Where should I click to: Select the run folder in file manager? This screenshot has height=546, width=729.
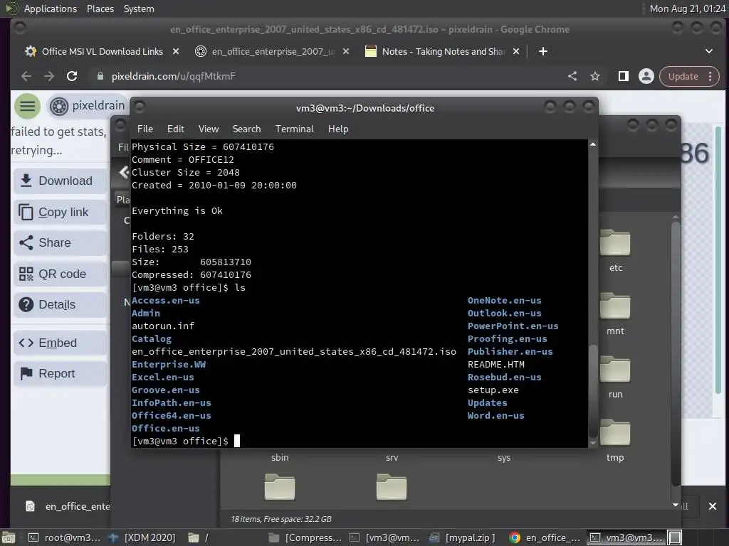tap(614, 378)
